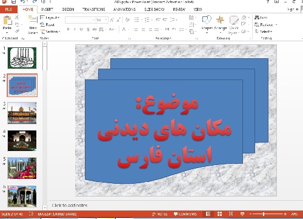This screenshot has height=219, width=303.
Task: Click the Arrange icon
Action: pyautogui.click(x=220, y=20)
